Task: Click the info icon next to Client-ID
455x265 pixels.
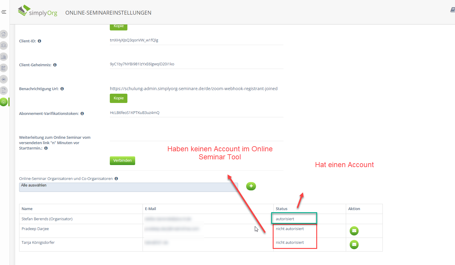Action: [x=39, y=41]
